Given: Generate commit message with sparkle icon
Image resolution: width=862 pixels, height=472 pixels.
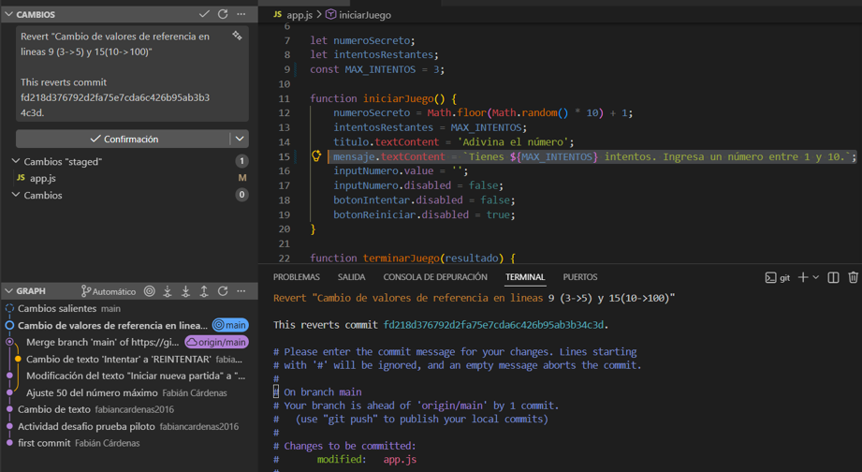Looking at the screenshot, I should click(x=237, y=36).
